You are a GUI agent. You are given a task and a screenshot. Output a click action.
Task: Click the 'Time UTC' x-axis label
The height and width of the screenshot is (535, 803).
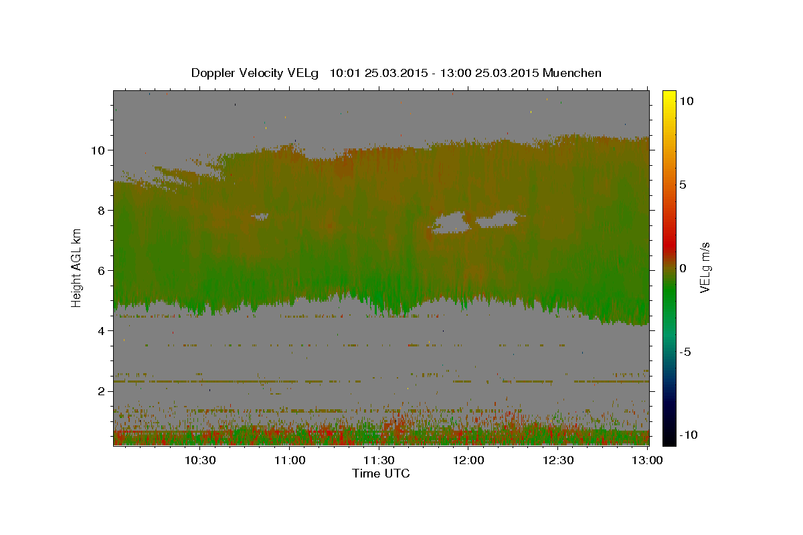click(x=381, y=473)
